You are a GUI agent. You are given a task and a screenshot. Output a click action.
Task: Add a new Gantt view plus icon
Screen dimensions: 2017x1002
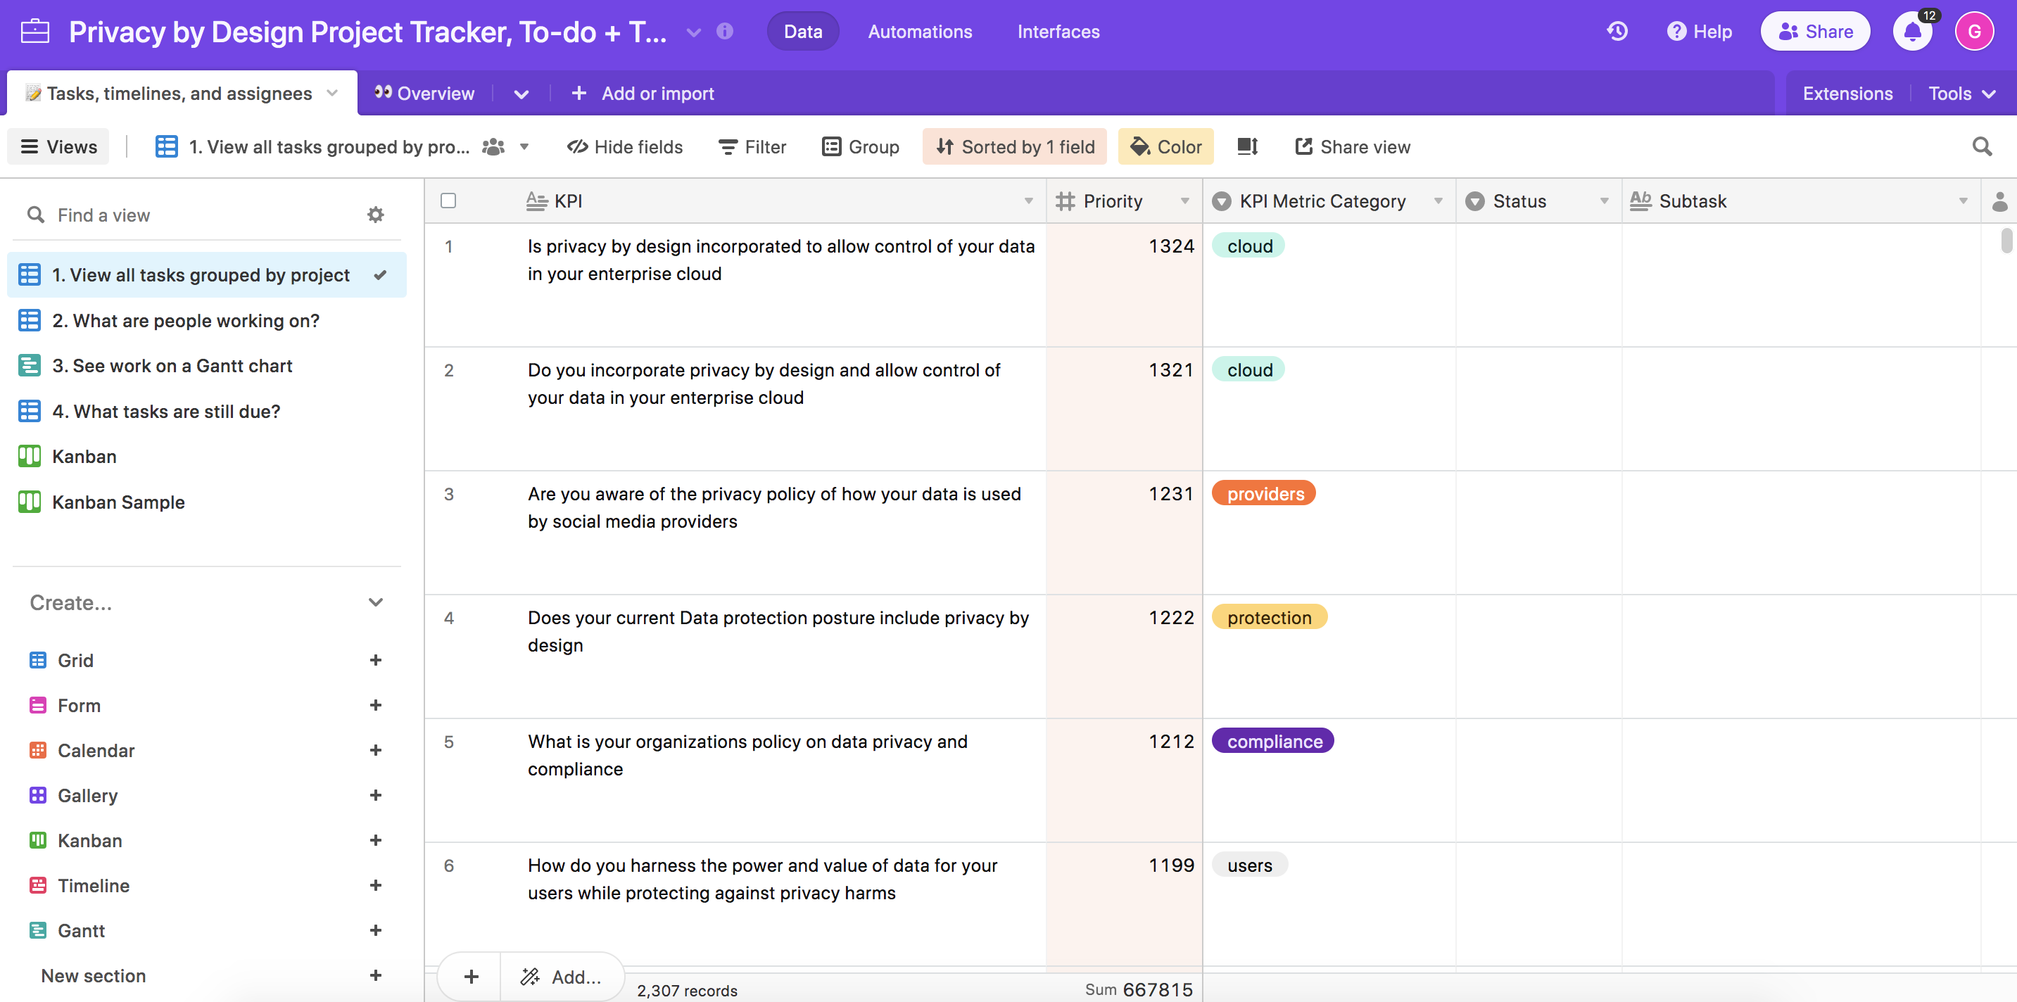(x=376, y=930)
